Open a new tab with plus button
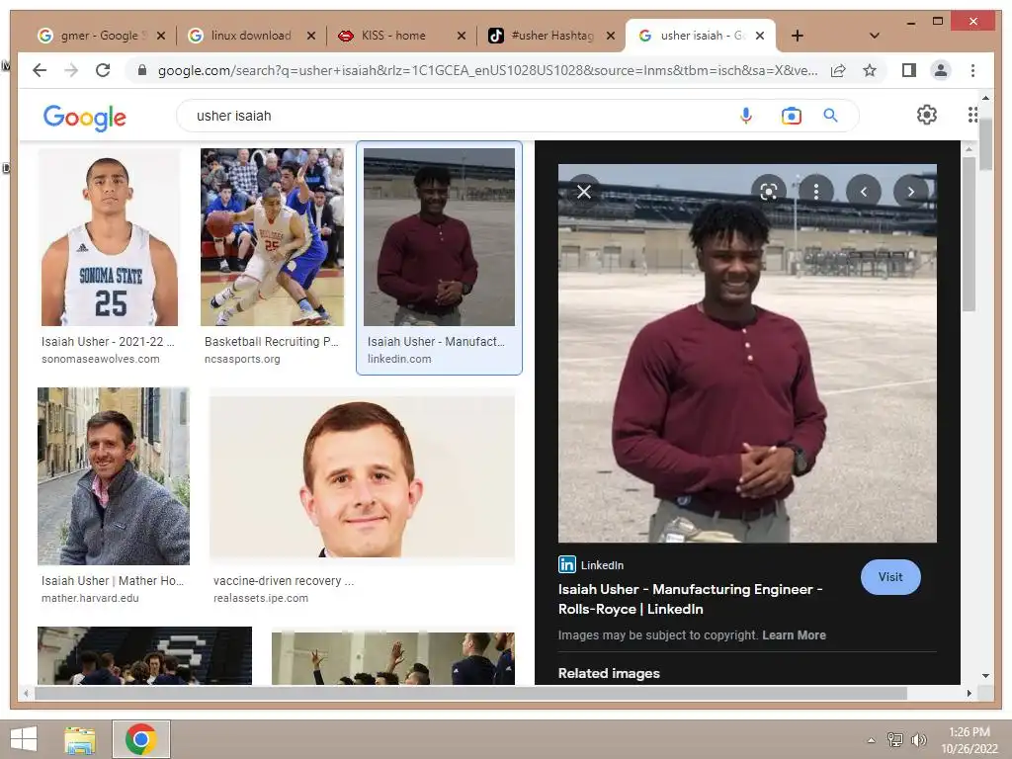 point(798,36)
